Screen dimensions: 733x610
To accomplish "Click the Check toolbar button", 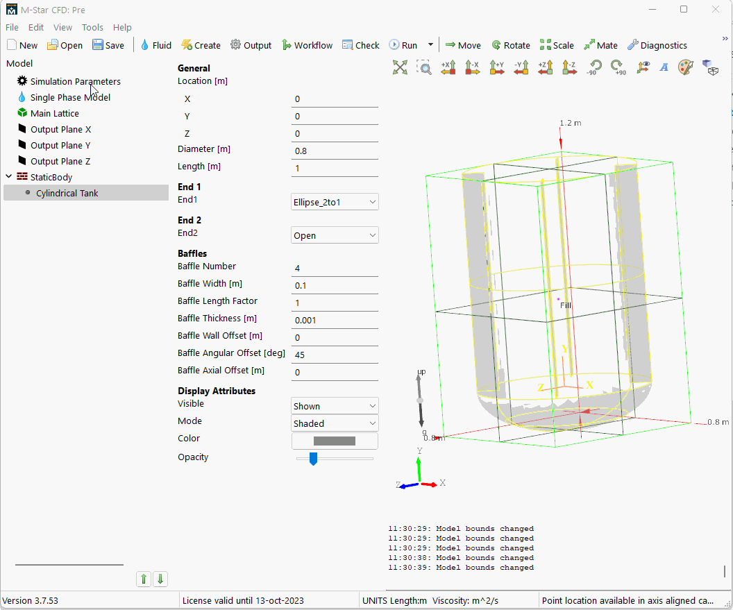I will click(361, 45).
